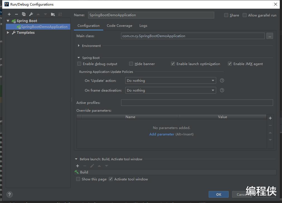Image resolution: width=282 pixels, height=203 pixels.
Task: Move before launch task down
Action: point(107,166)
